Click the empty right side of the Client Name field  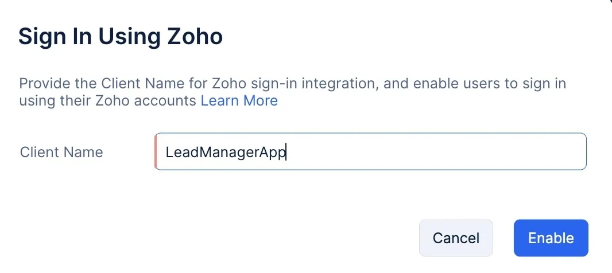coord(488,152)
